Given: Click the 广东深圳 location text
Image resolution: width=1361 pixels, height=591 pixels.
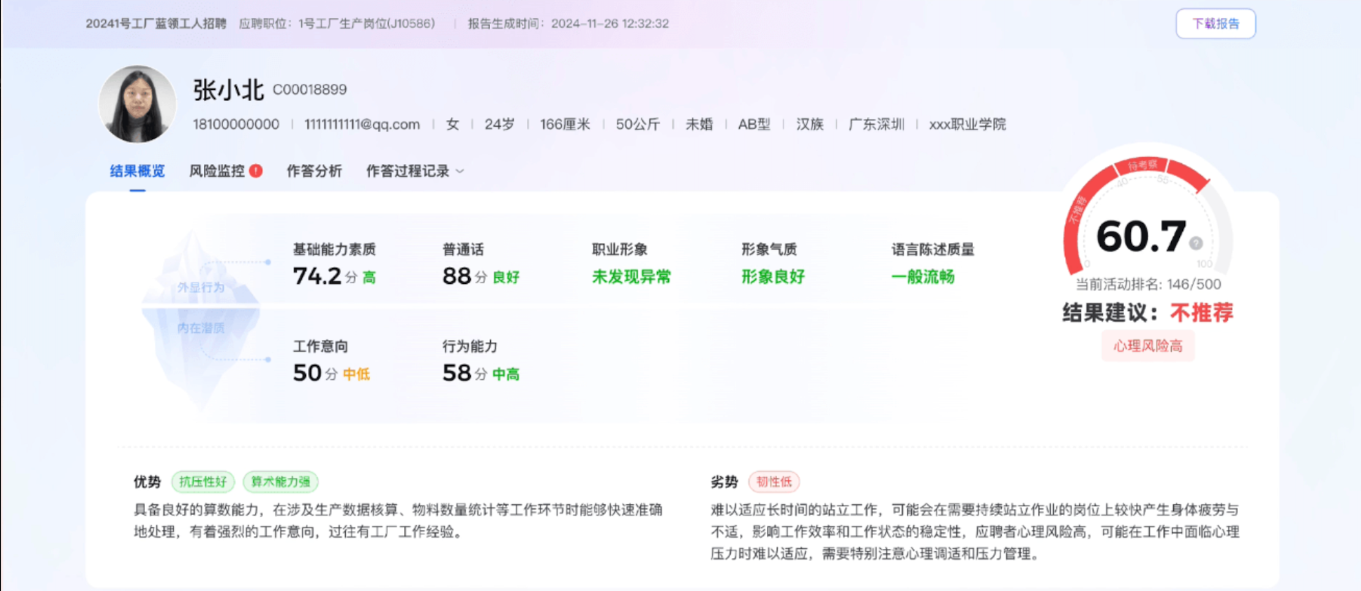Looking at the screenshot, I should (876, 124).
